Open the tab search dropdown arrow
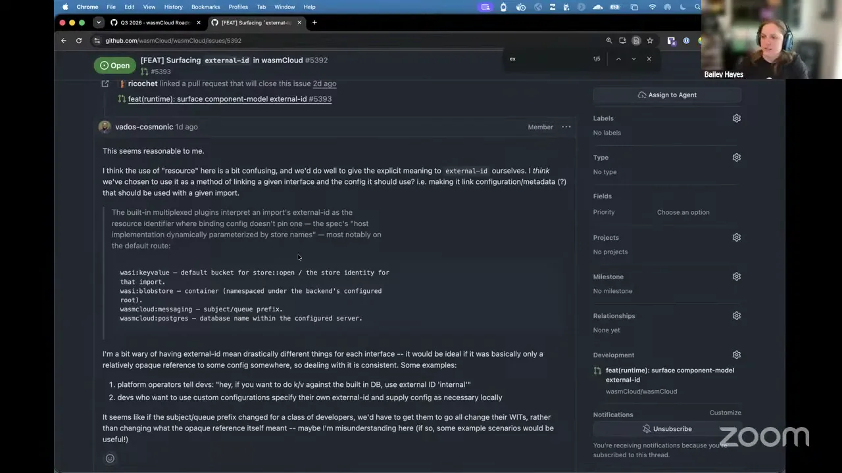This screenshot has width=842, height=473. (98, 22)
